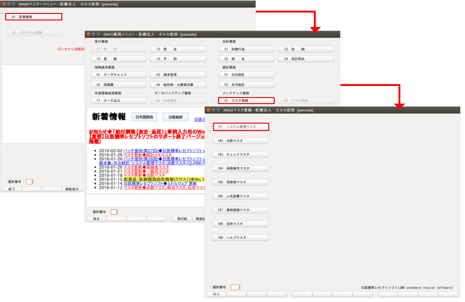Screen dimensions: 465x302
Task: Open 13 照会 button
Action: (x=178, y=49)
